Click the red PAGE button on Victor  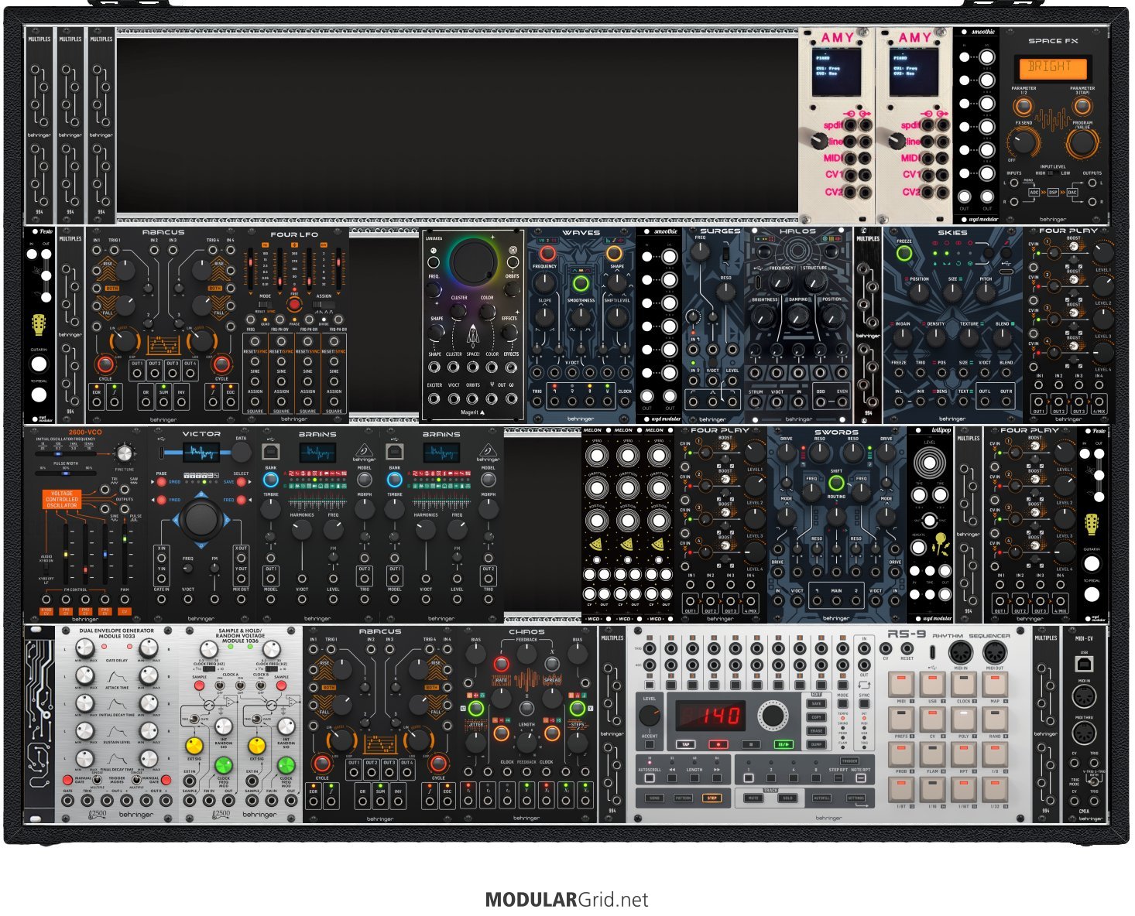point(162,481)
